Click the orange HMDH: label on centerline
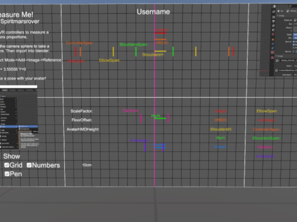297x222 pixels. (162, 43)
